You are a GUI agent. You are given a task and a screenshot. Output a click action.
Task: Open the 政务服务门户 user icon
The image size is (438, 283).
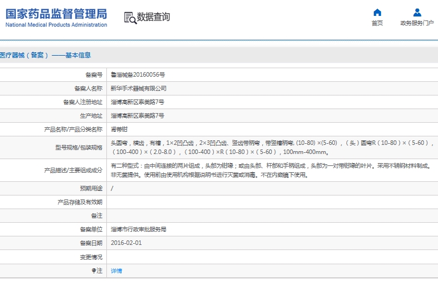(417, 13)
